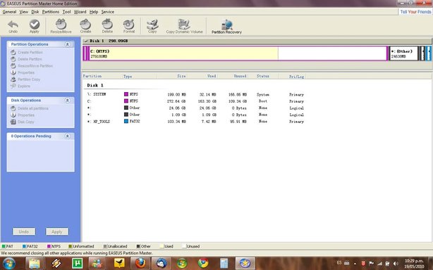Select the C: 272.64 GB partition row
This screenshot has width=433, height=270.
[195, 101]
